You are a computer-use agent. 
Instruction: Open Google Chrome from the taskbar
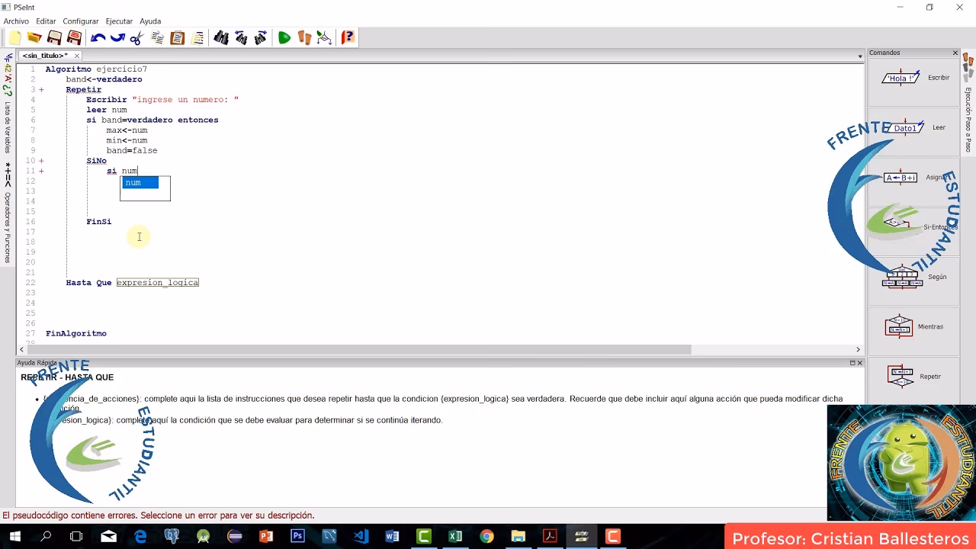[486, 537]
